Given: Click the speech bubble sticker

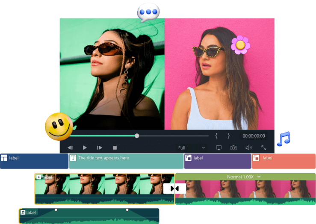Looking at the screenshot, I should [x=148, y=12].
